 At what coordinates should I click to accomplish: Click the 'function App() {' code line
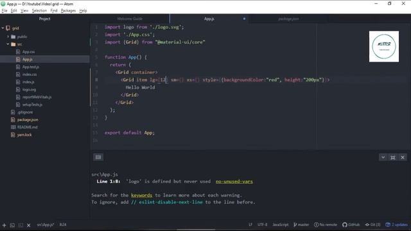[126, 57]
